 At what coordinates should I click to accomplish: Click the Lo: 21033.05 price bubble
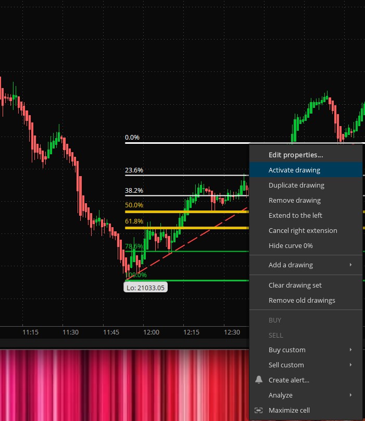tap(145, 288)
